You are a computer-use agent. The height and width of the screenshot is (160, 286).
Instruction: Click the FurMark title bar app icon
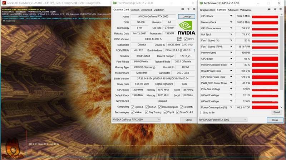[4, 3]
